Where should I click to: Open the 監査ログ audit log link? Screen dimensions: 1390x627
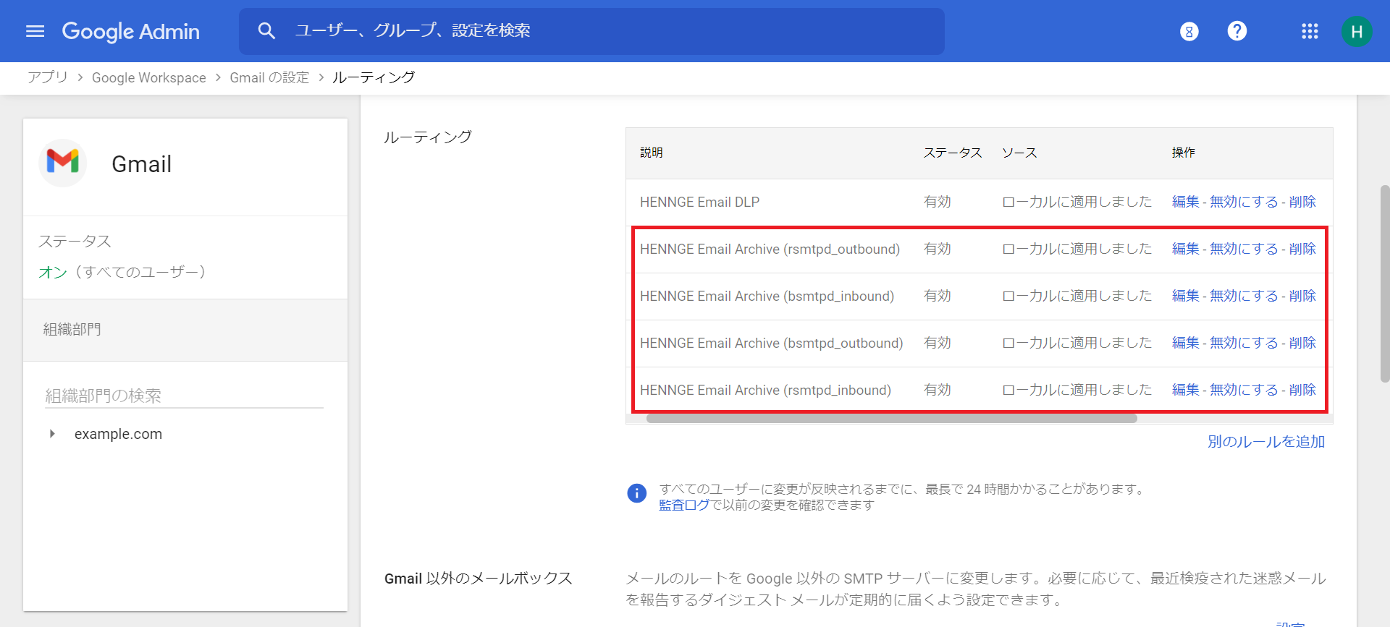[684, 505]
